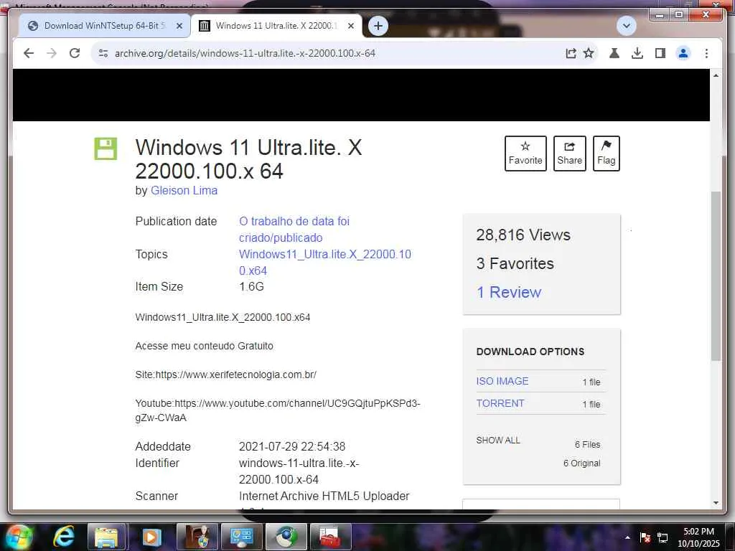Bookmark this tab with star icon
Viewport: 735px width, 551px height.
(589, 53)
